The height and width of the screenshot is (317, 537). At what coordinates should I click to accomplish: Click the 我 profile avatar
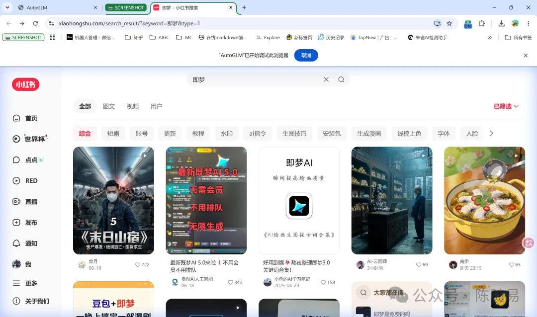click(x=16, y=264)
